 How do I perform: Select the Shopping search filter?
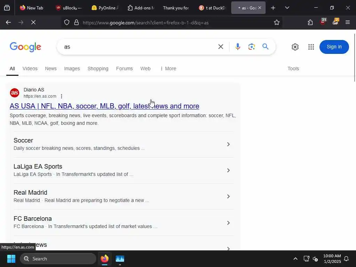coord(98,68)
